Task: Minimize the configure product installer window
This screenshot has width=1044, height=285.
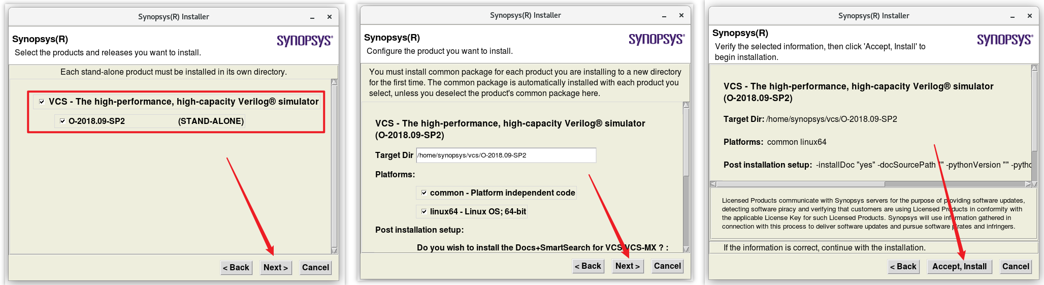Action: 664,16
